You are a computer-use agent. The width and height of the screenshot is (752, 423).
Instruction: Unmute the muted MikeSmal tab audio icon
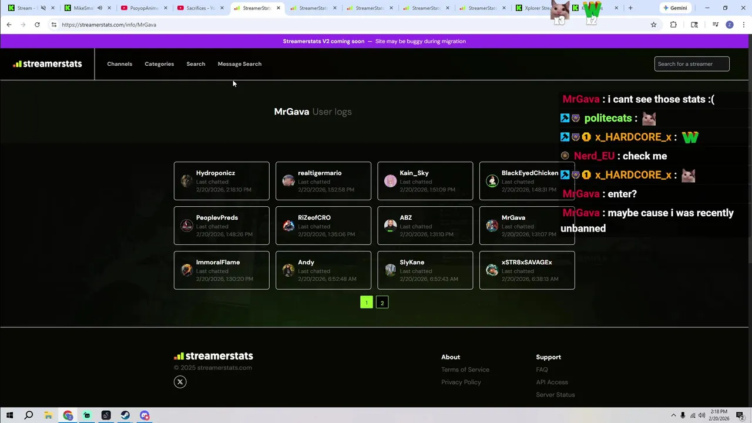click(99, 8)
